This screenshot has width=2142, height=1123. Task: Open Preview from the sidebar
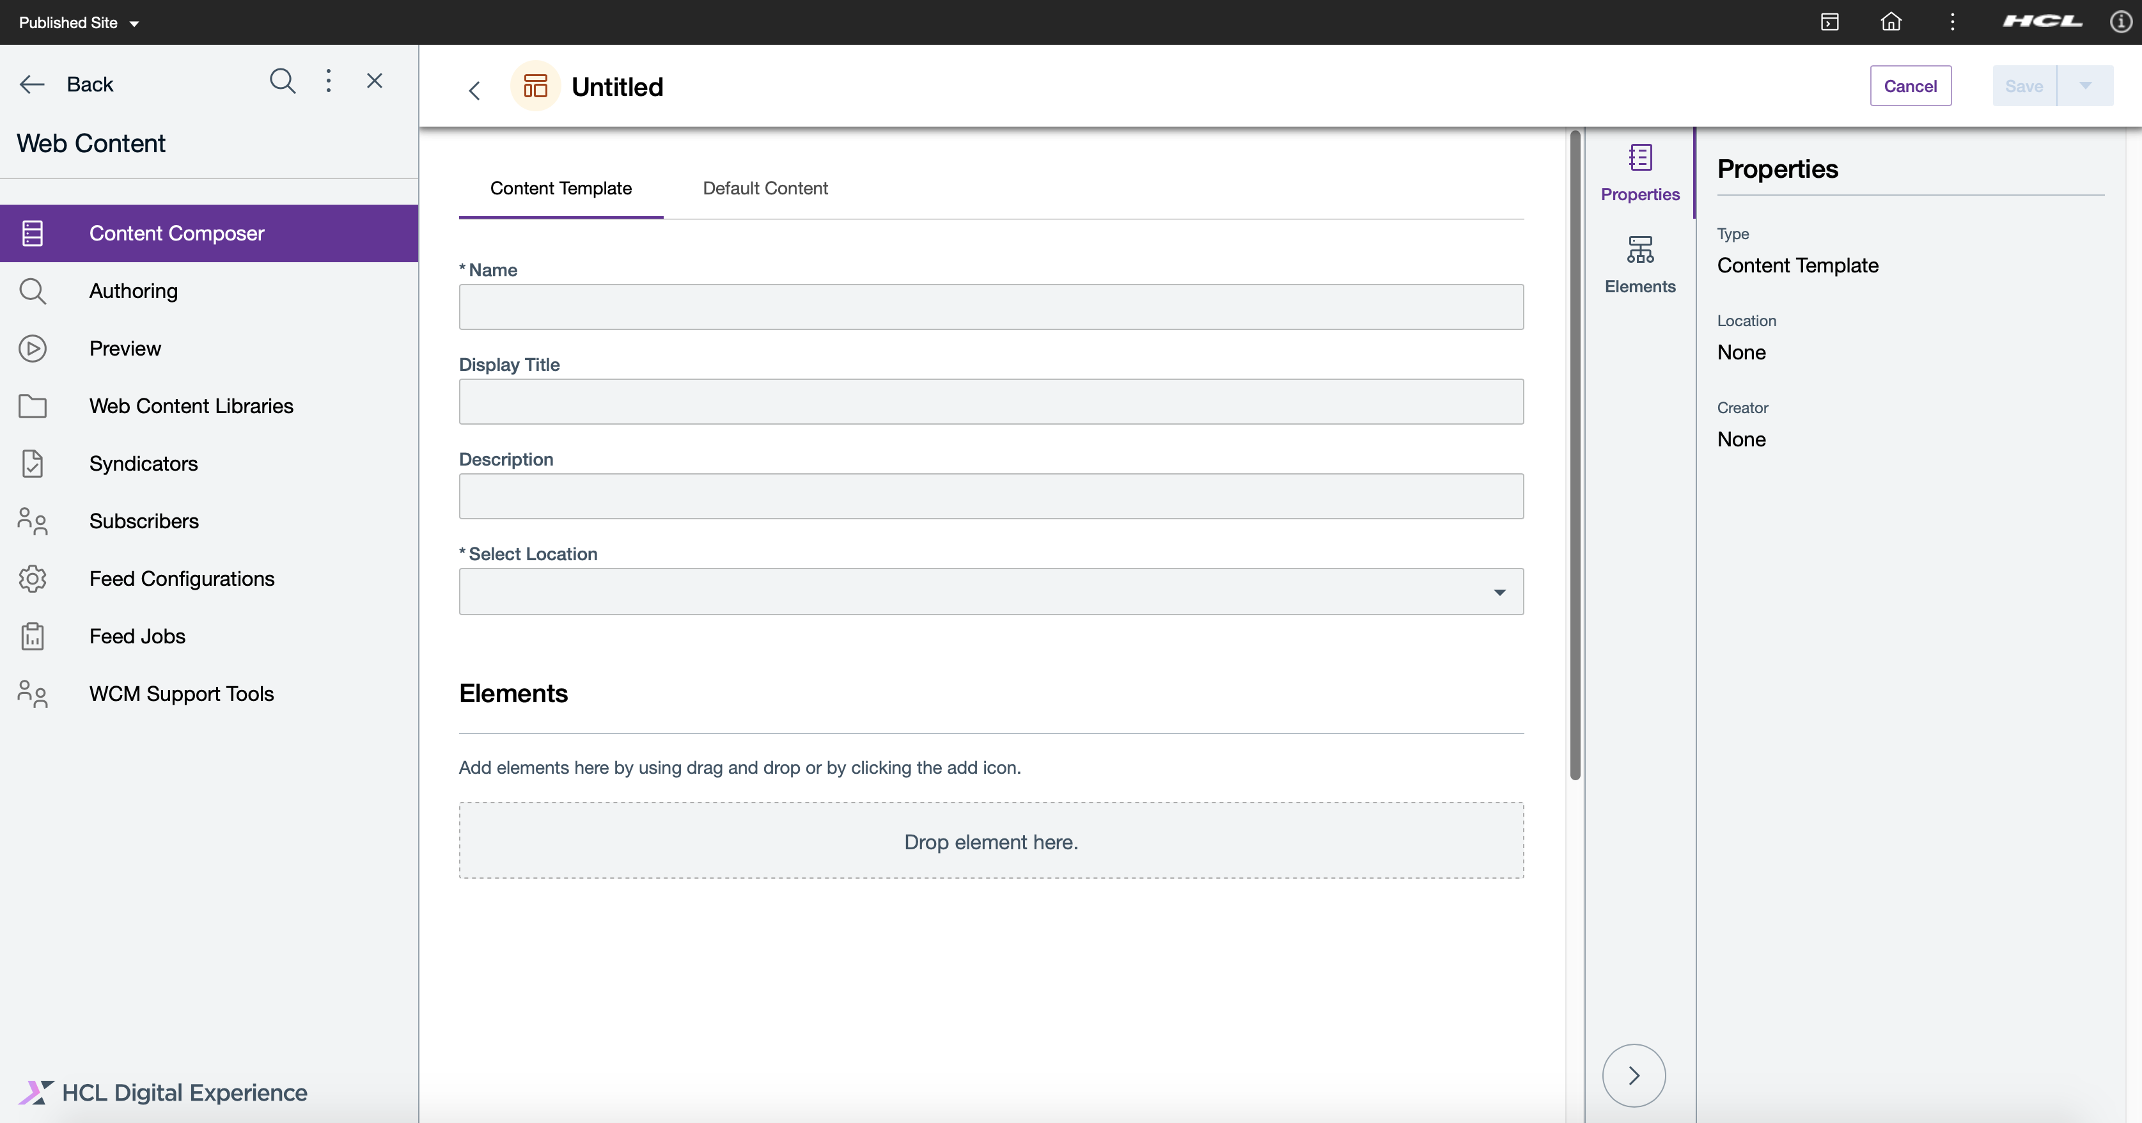point(208,349)
